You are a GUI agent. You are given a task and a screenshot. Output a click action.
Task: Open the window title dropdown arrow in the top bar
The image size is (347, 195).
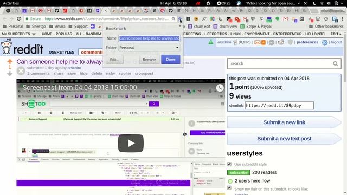pos(299,3)
